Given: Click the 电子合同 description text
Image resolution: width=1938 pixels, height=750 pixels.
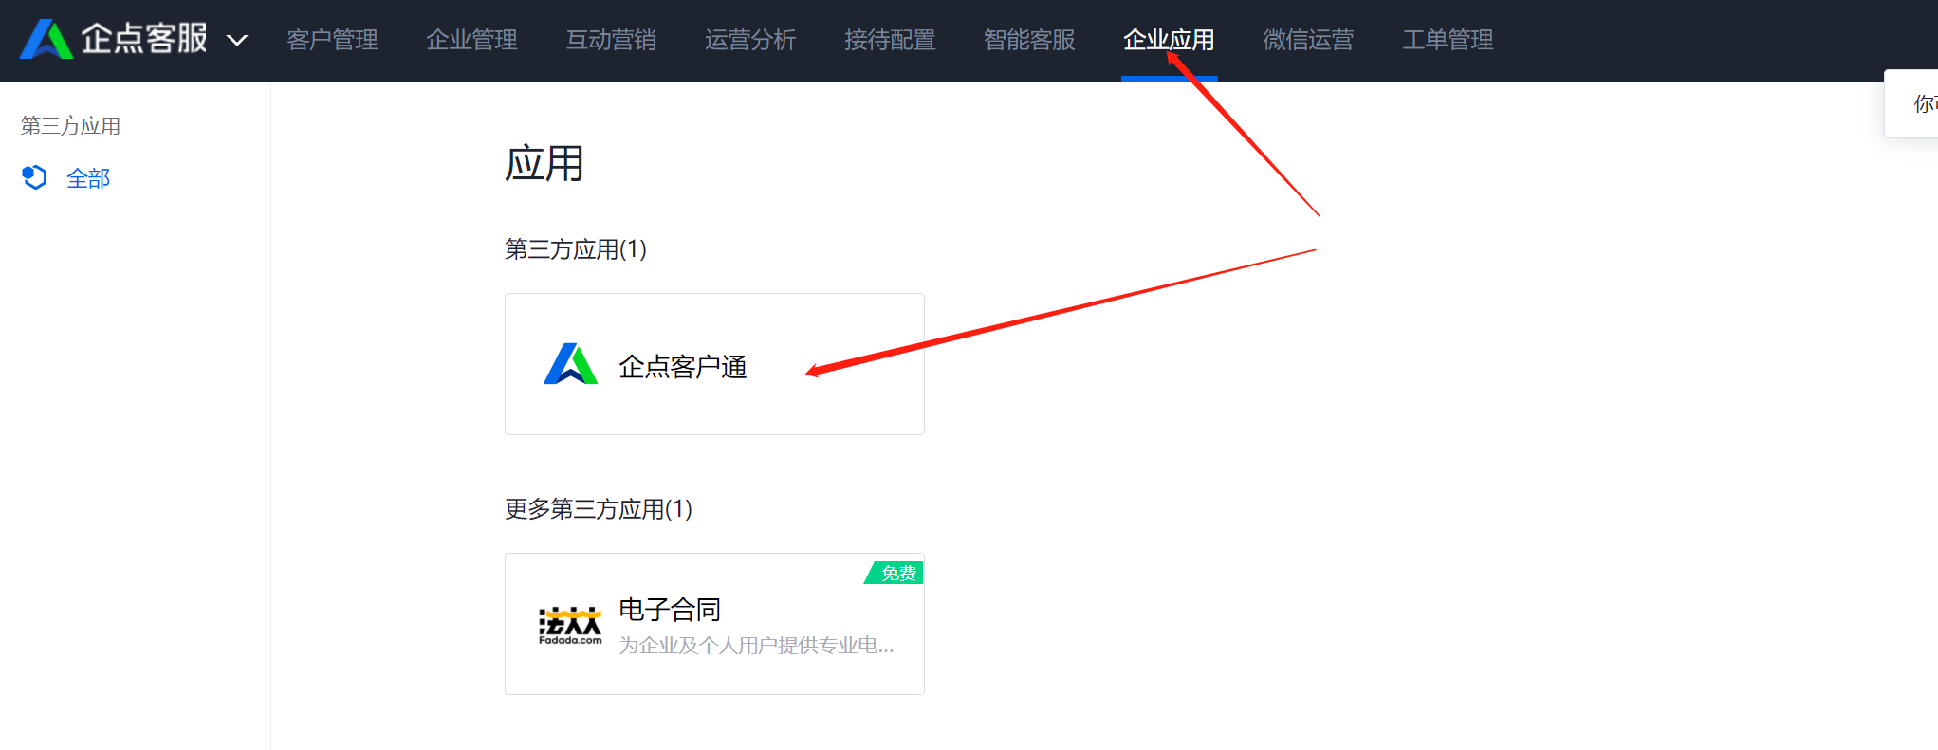Looking at the screenshot, I should pyautogui.click(x=756, y=646).
